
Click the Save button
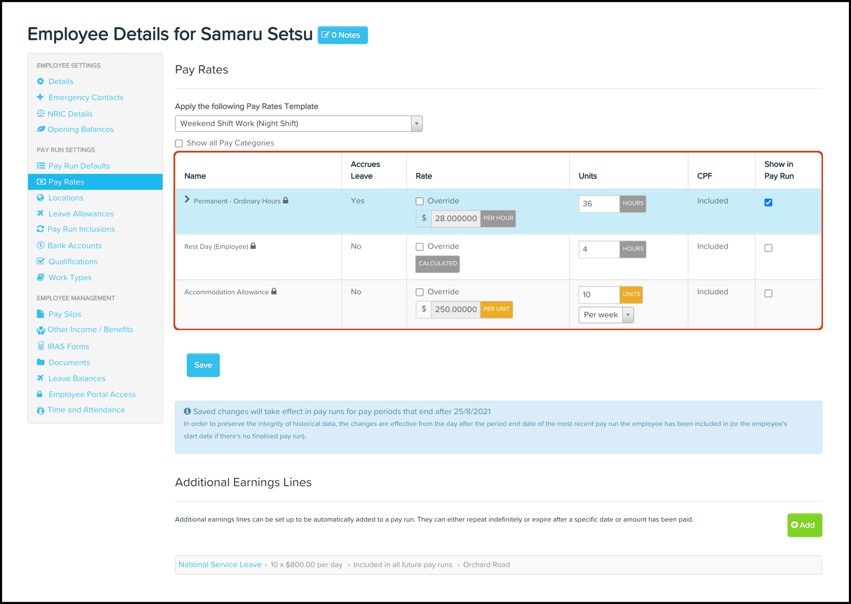pos(203,365)
